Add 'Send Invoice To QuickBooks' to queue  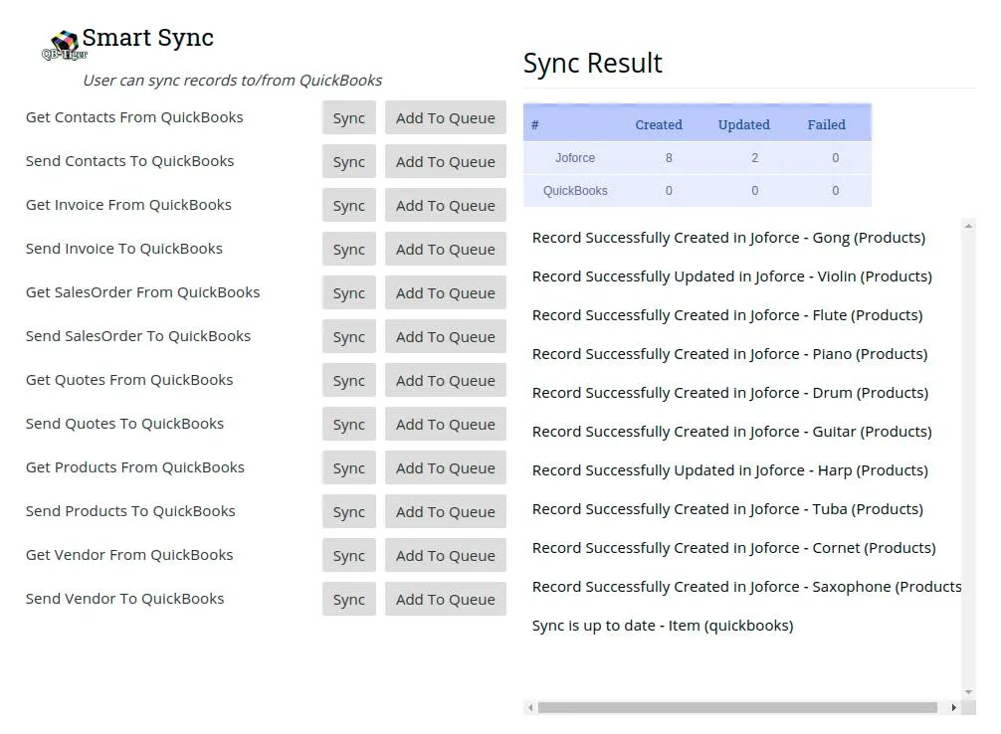pyautogui.click(x=445, y=249)
